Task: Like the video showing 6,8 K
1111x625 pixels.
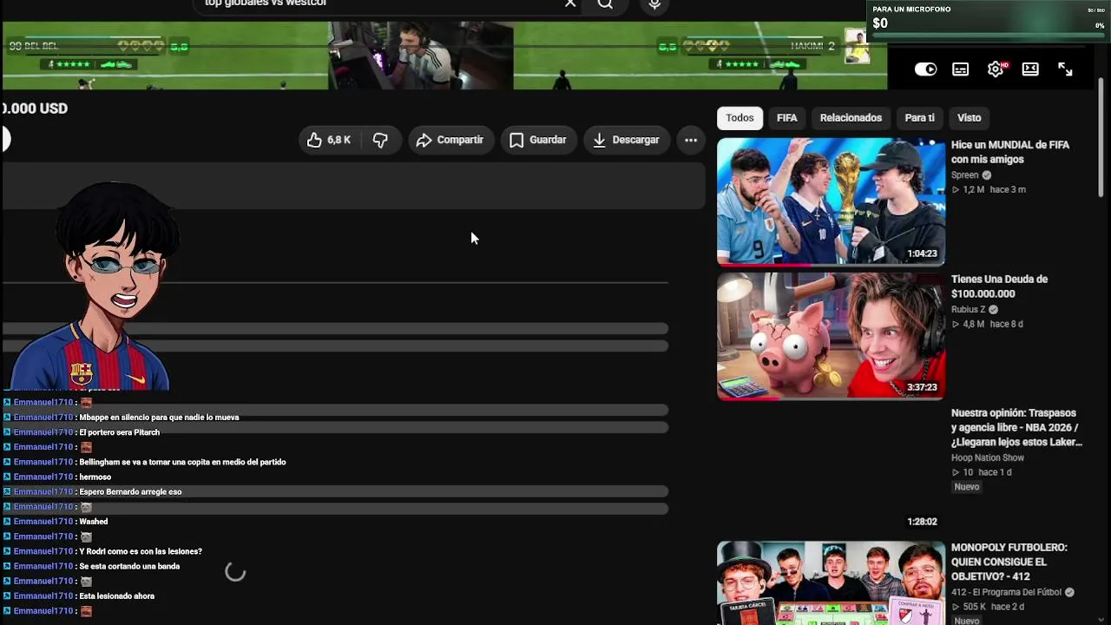Action: tap(329, 140)
